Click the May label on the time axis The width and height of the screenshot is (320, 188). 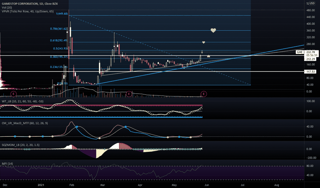point(174,185)
